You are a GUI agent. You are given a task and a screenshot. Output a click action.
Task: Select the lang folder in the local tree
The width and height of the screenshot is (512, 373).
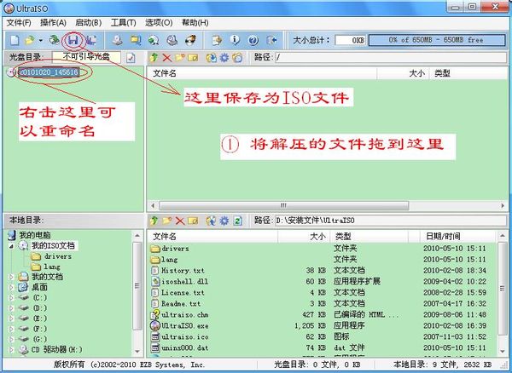pos(52,267)
